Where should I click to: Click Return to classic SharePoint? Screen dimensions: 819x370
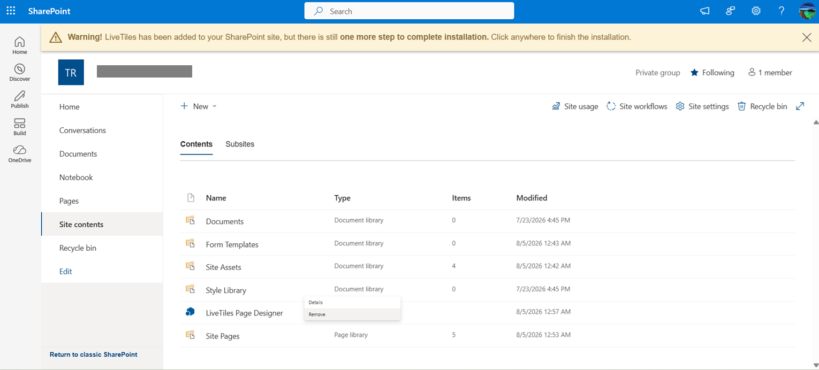click(93, 354)
